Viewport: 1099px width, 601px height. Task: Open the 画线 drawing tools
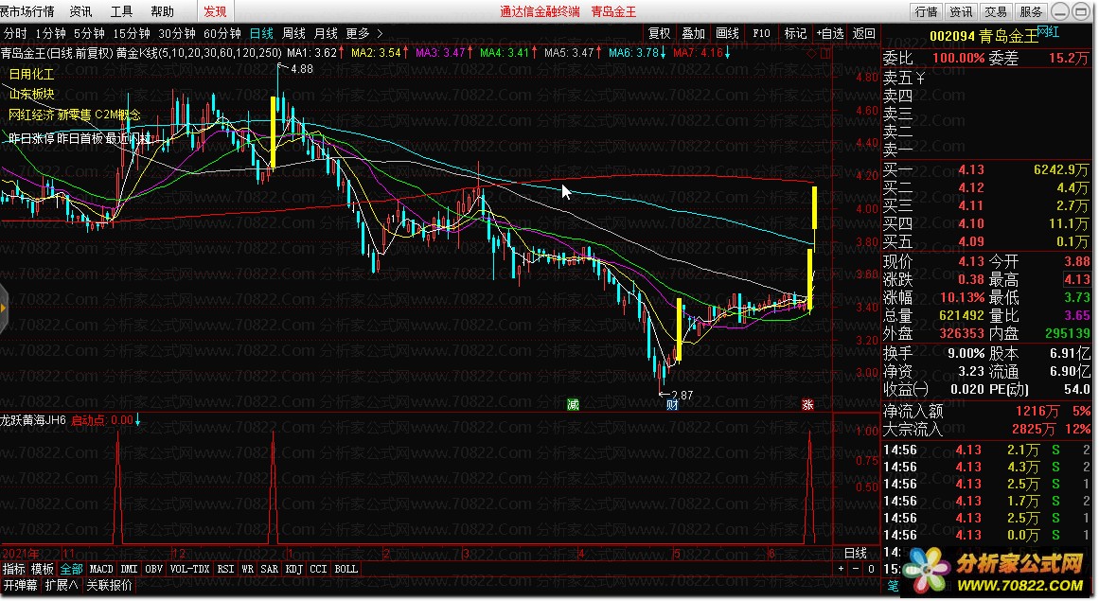(728, 33)
